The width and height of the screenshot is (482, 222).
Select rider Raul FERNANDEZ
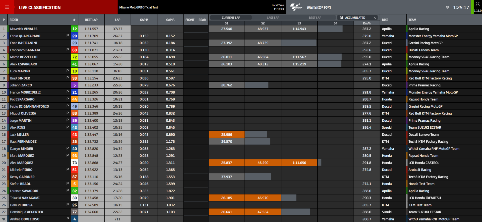pyautogui.click(x=23, y=141)
